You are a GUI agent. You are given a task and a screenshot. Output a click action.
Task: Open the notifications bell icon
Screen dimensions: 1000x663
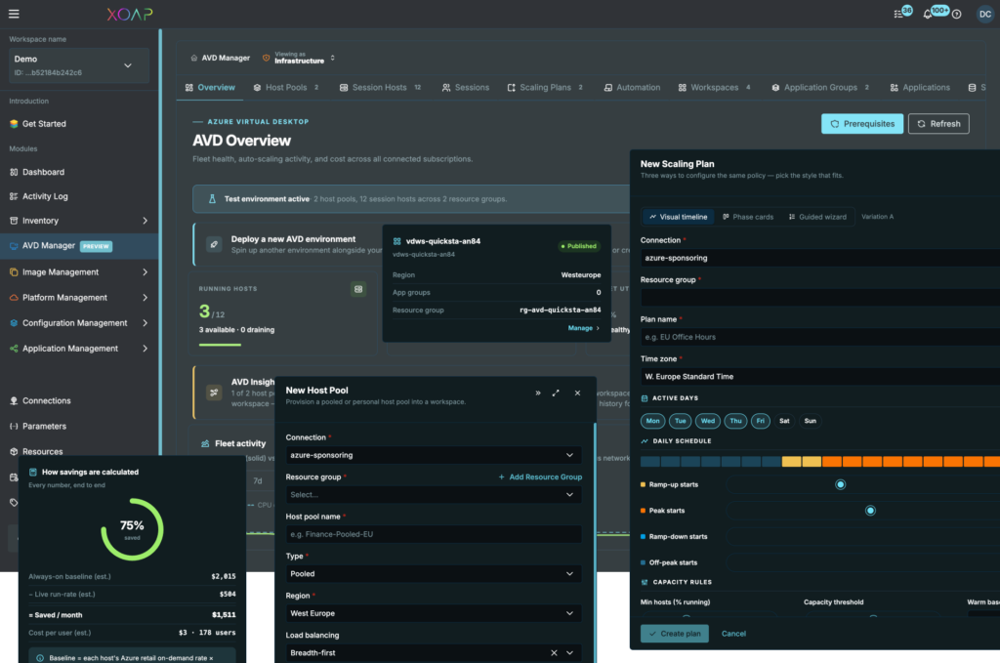[x=928, y=14]
